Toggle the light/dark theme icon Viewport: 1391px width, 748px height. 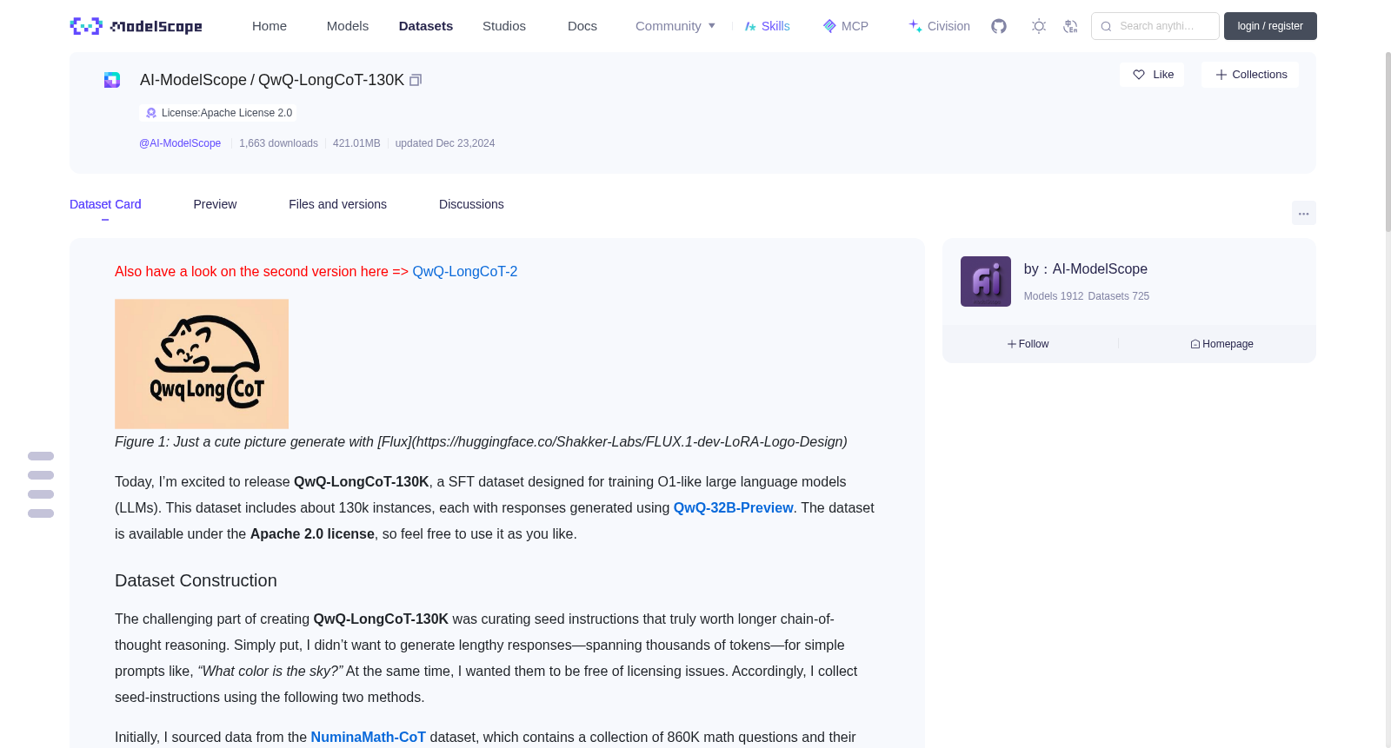1039,26
